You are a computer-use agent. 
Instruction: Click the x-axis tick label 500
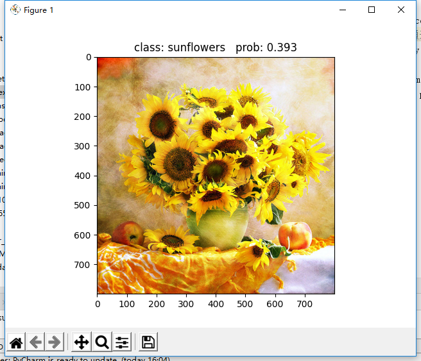[x=245, y=304]
